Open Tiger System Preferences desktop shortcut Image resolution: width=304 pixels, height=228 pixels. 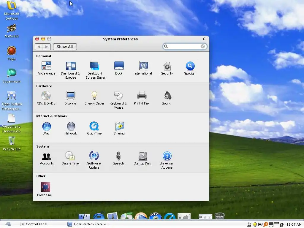coord(12,101)
